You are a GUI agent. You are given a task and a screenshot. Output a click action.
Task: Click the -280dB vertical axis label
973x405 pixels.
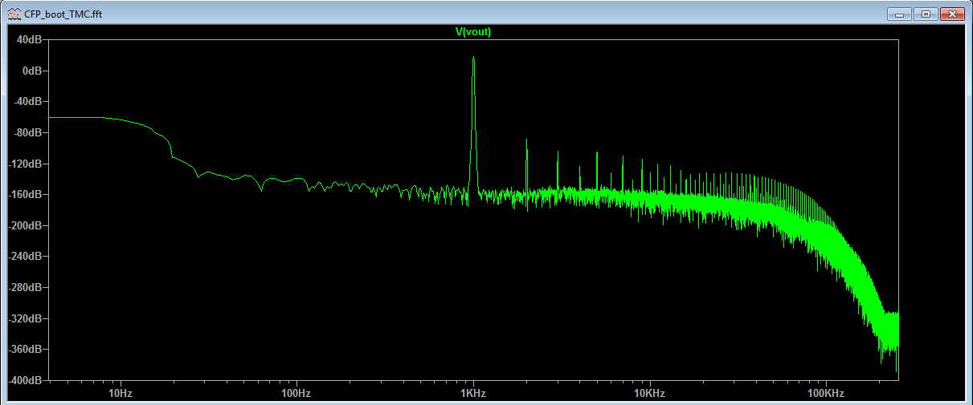click(26, 288)
